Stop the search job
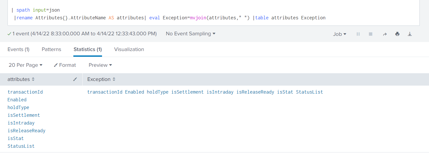429x157 pixels. click(x=370, y=34)
